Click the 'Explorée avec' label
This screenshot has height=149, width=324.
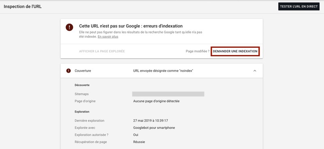[85, 128]
